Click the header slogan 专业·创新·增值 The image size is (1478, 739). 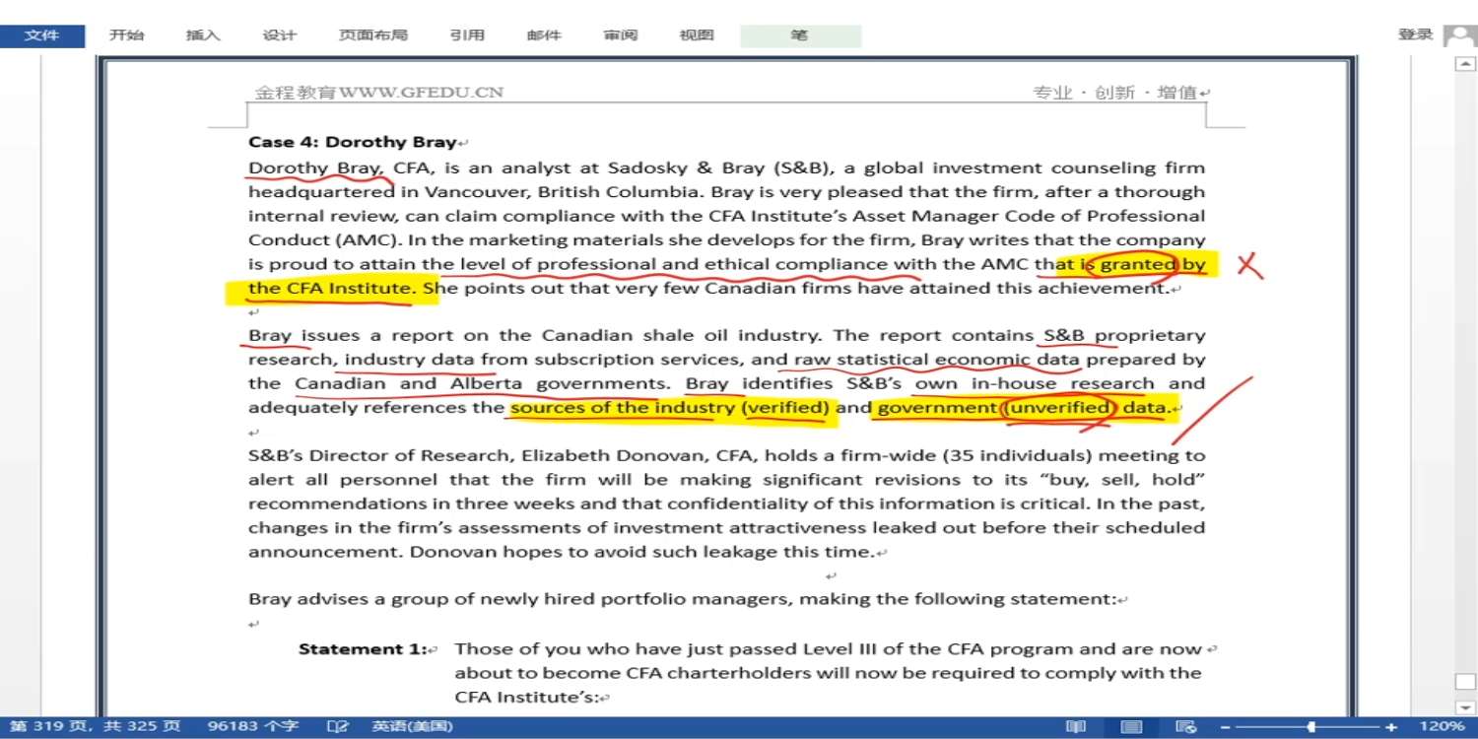pos(1115,93)
